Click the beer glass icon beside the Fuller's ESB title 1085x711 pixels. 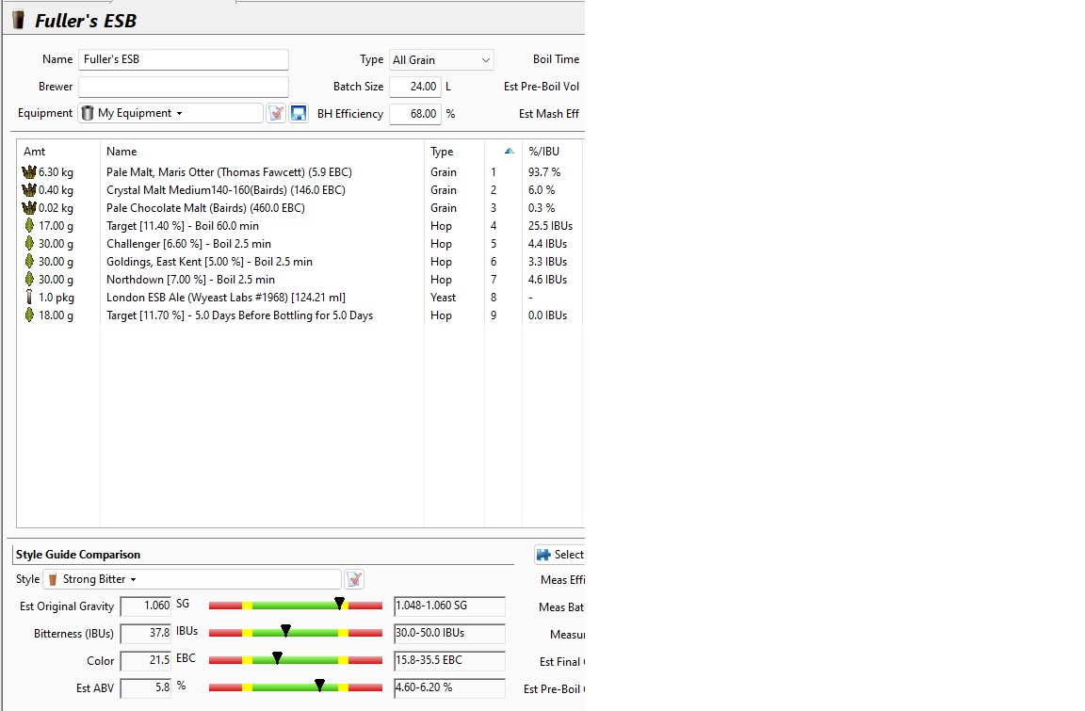point(18,20)
